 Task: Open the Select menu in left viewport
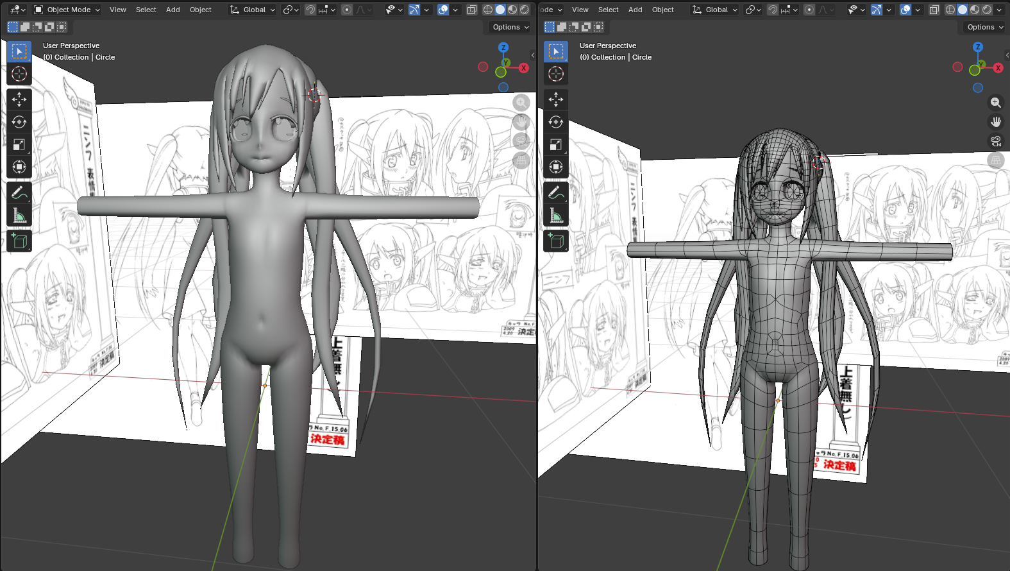pos(146,10)
